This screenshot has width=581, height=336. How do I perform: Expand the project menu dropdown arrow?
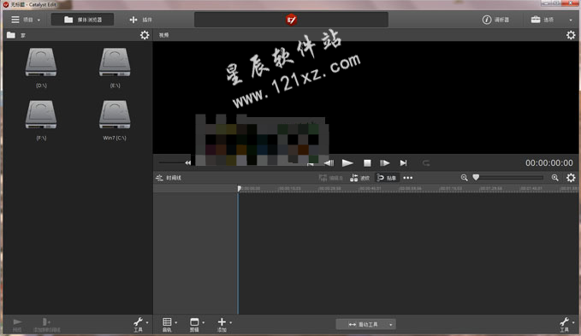39,20
